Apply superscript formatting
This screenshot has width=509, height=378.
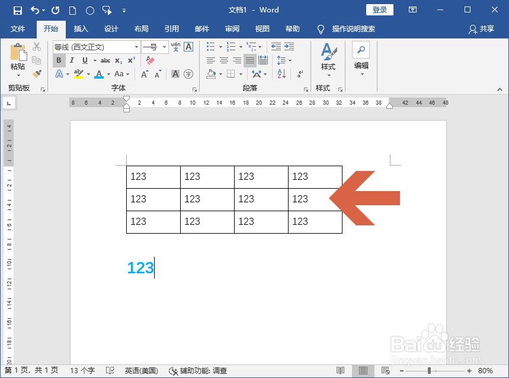tap(132, 60)
